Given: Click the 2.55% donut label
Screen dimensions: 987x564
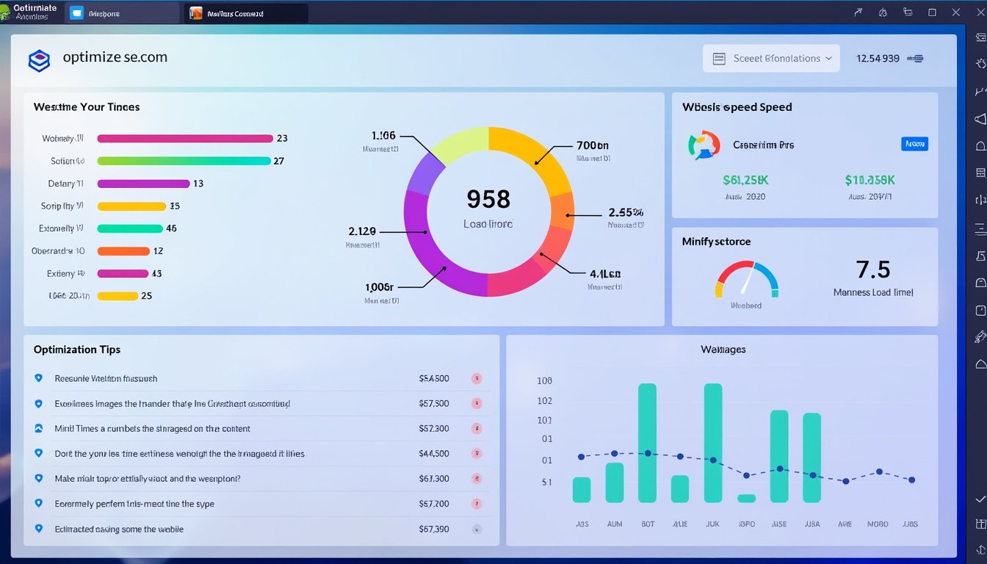Looking at the screenshot, I should (x=626, y=212).
